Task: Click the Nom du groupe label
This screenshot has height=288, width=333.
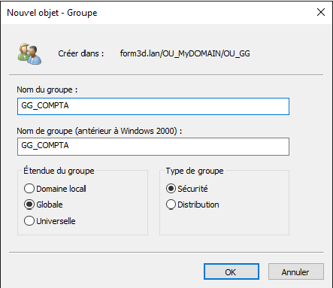Action: pos(47,89)
